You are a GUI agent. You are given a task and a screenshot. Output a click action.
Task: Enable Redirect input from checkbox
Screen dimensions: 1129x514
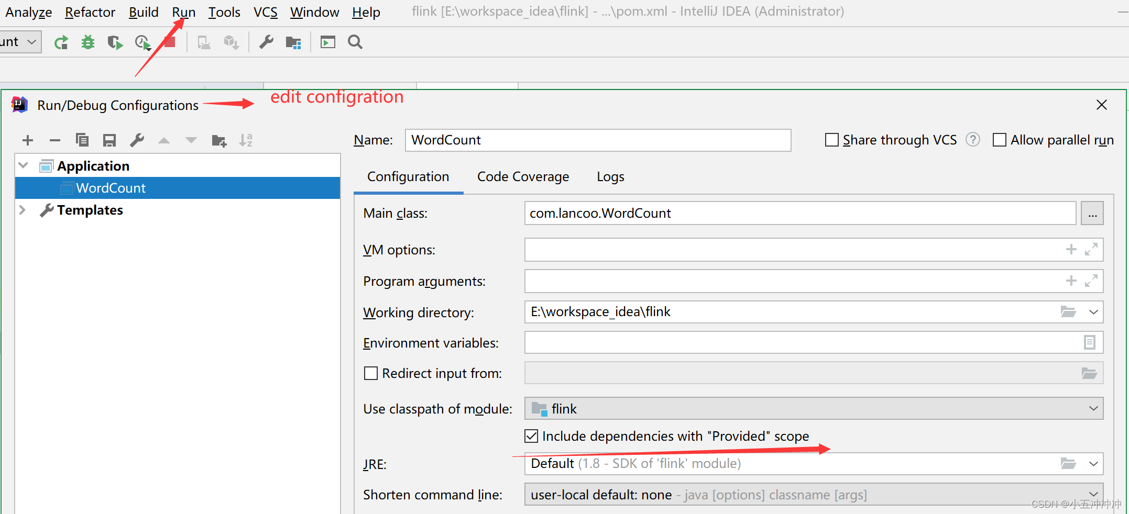point(371,373)
